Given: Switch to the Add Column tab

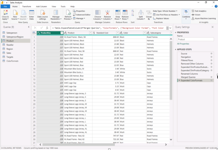Looking at the screenshot, I should point(41,7).
